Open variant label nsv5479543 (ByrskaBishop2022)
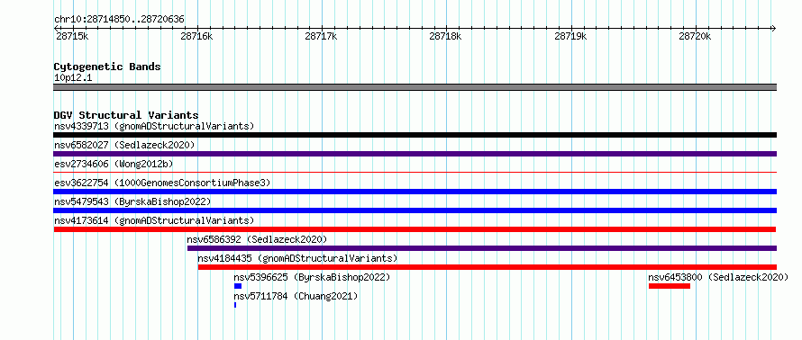This screenshot has height=340, width=802. (132, 201)
